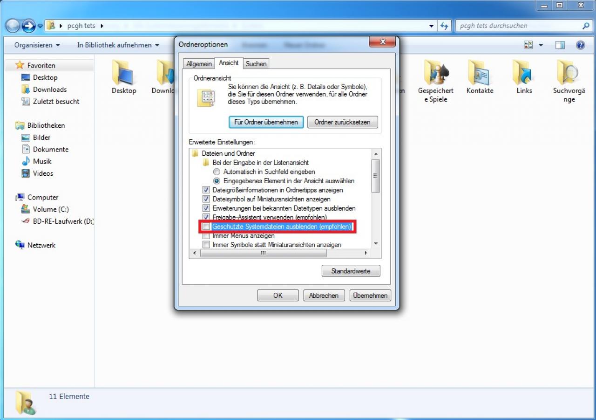Open the Kontakte folder icon
This screenshot has width=596, height=420.
(x=480, y=71)
